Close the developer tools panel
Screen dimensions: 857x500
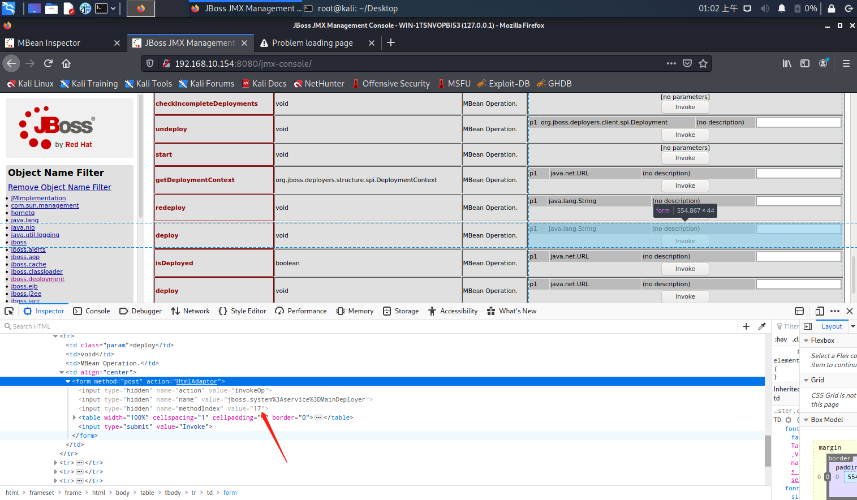click(x=850, y=311)
